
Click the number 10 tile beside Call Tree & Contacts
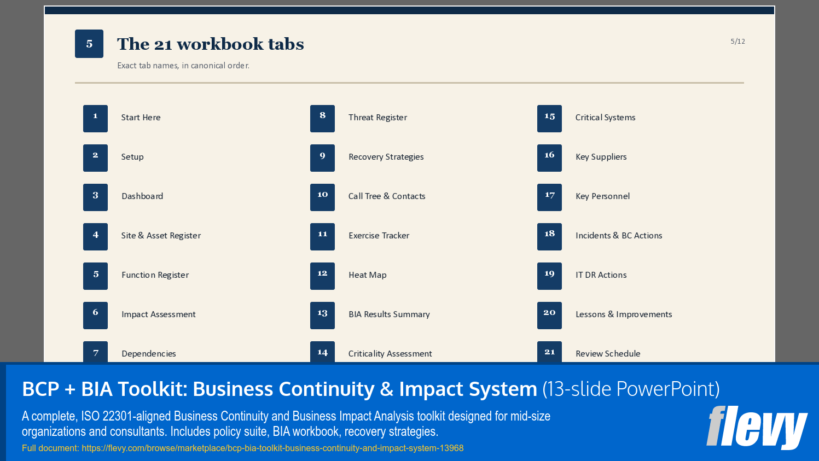pyautogui.click(x=322, y=197)
